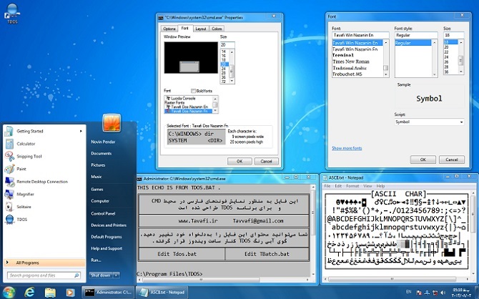
Task: Click scroll down arrow of the Font dialog font list
Action: coord(386,74)
